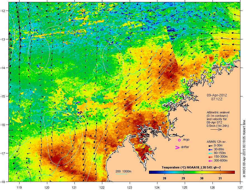Image resolution: width=246 pixels, height=190 pixels.
Task: Click the color bar tick label 30
Action: pos(202,178)
